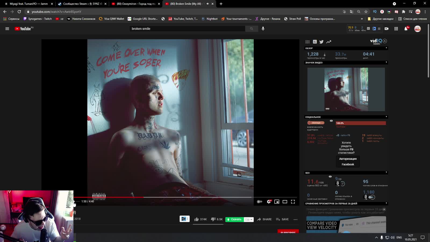Image resolution: width=430 pixels, height=242 pixels.
Task: Open more actions three-dot menu under video
Action: [x=295, y=219]
